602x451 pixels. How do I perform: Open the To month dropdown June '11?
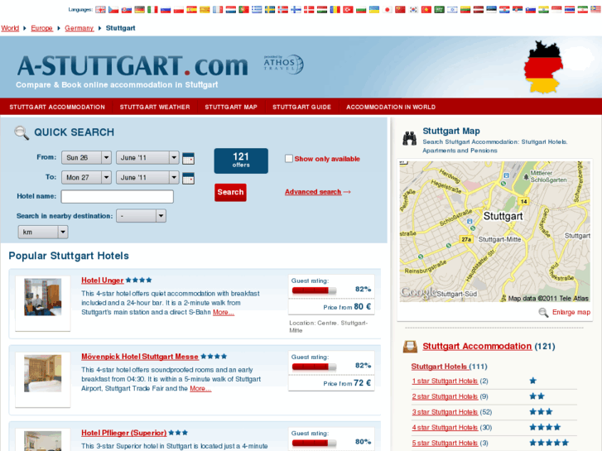pyautogui.click(x=147, y=177)
